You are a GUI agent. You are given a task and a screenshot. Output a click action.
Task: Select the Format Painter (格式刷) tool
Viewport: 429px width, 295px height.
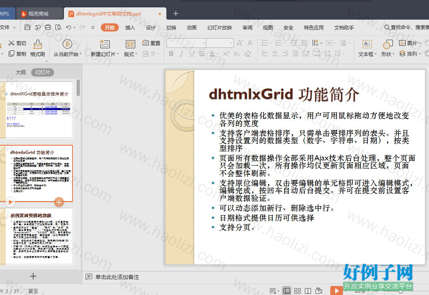click(37, 48)
